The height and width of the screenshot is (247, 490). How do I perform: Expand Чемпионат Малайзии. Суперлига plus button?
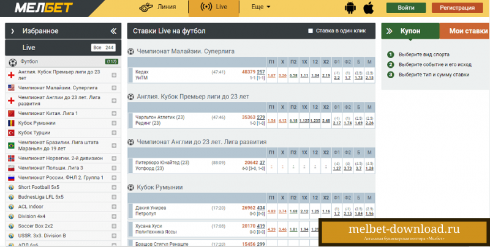(114, 88)
